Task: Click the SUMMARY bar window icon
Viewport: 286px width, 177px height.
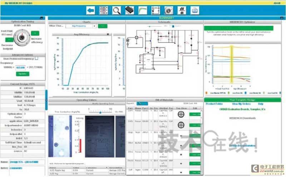Action: click(x=282, y=18)
